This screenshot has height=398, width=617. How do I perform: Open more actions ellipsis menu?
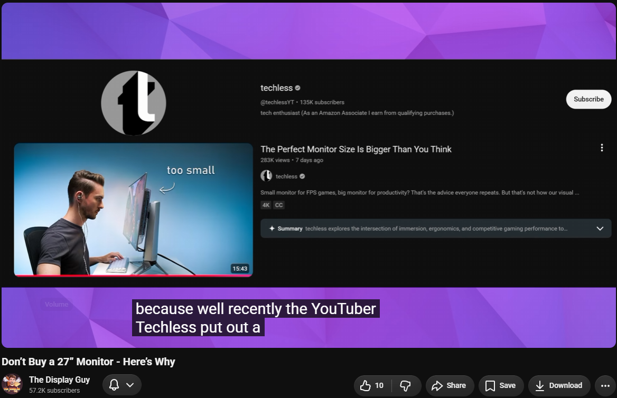click(x=605, y=385)
